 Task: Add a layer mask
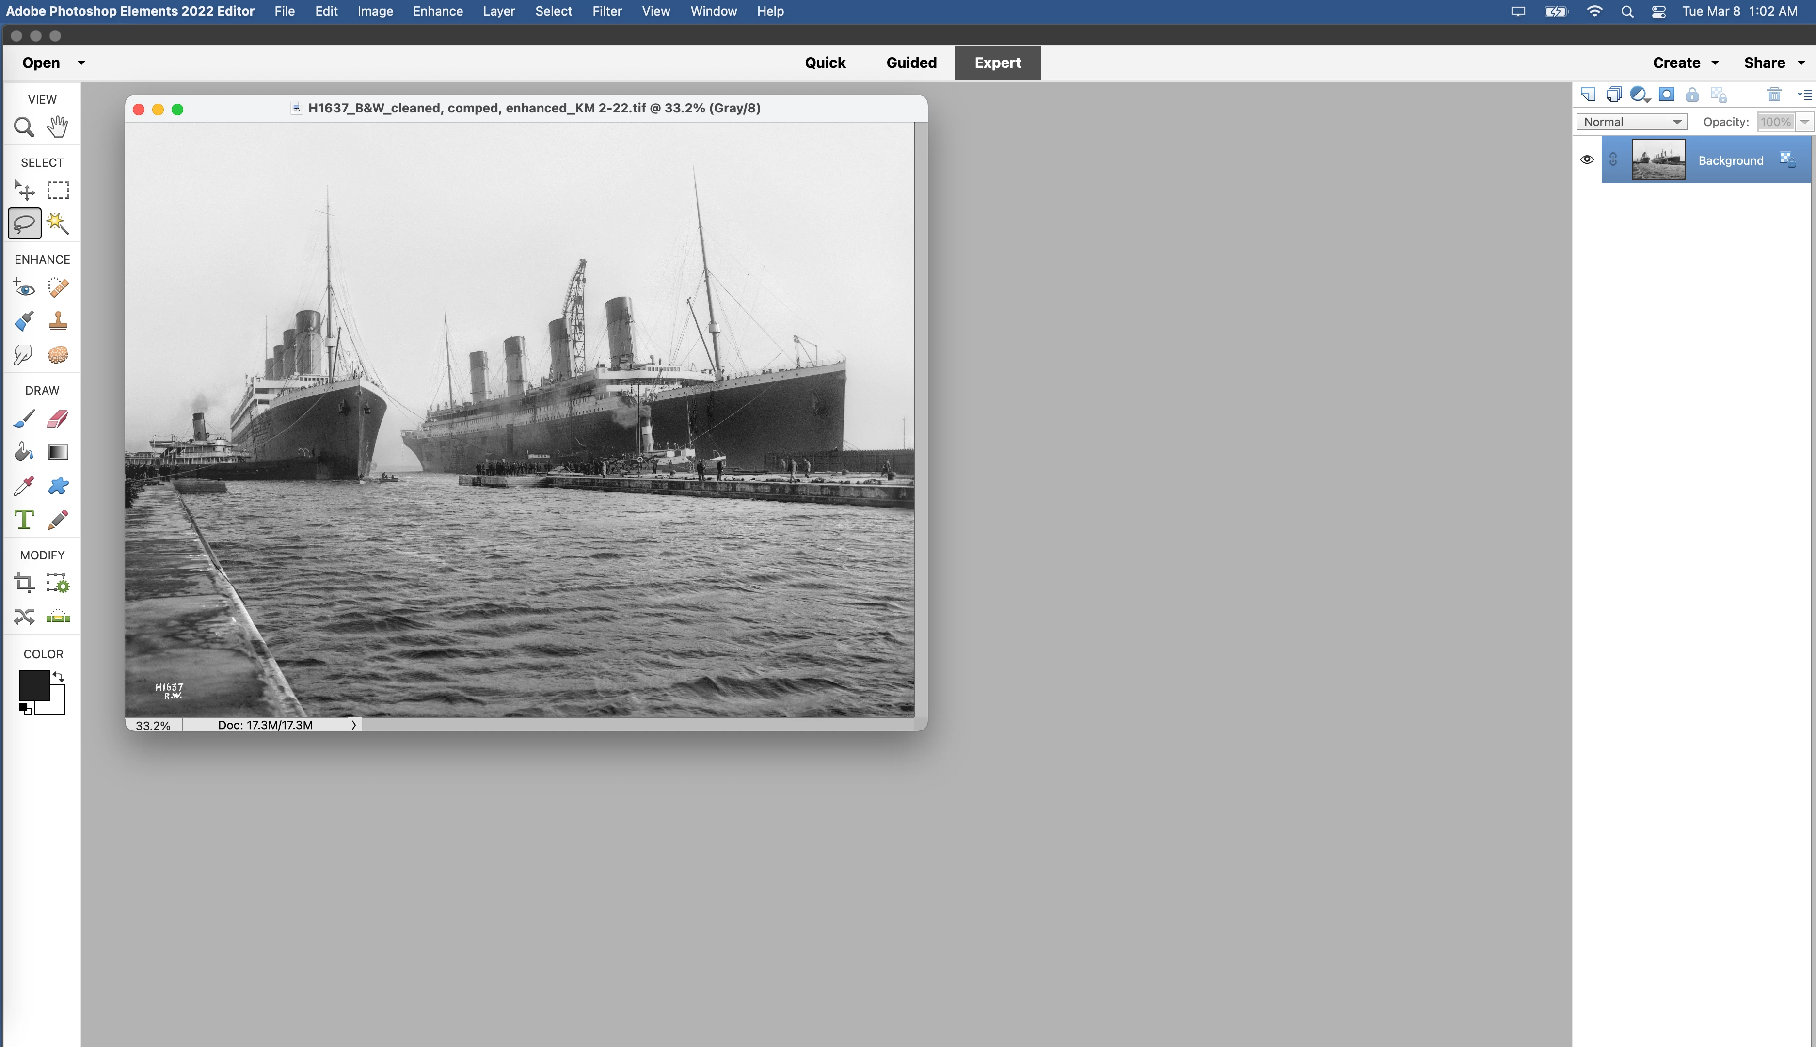pos(1666,94)
